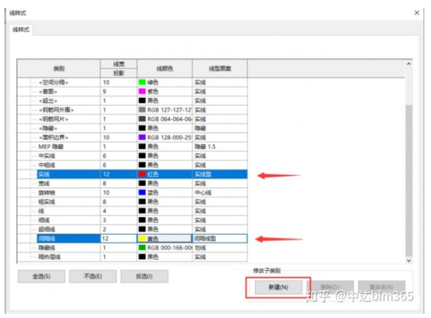431x318 pixels.
Task: Open line pattern cell for 旋转轴 row
Action: click(219, 193)
